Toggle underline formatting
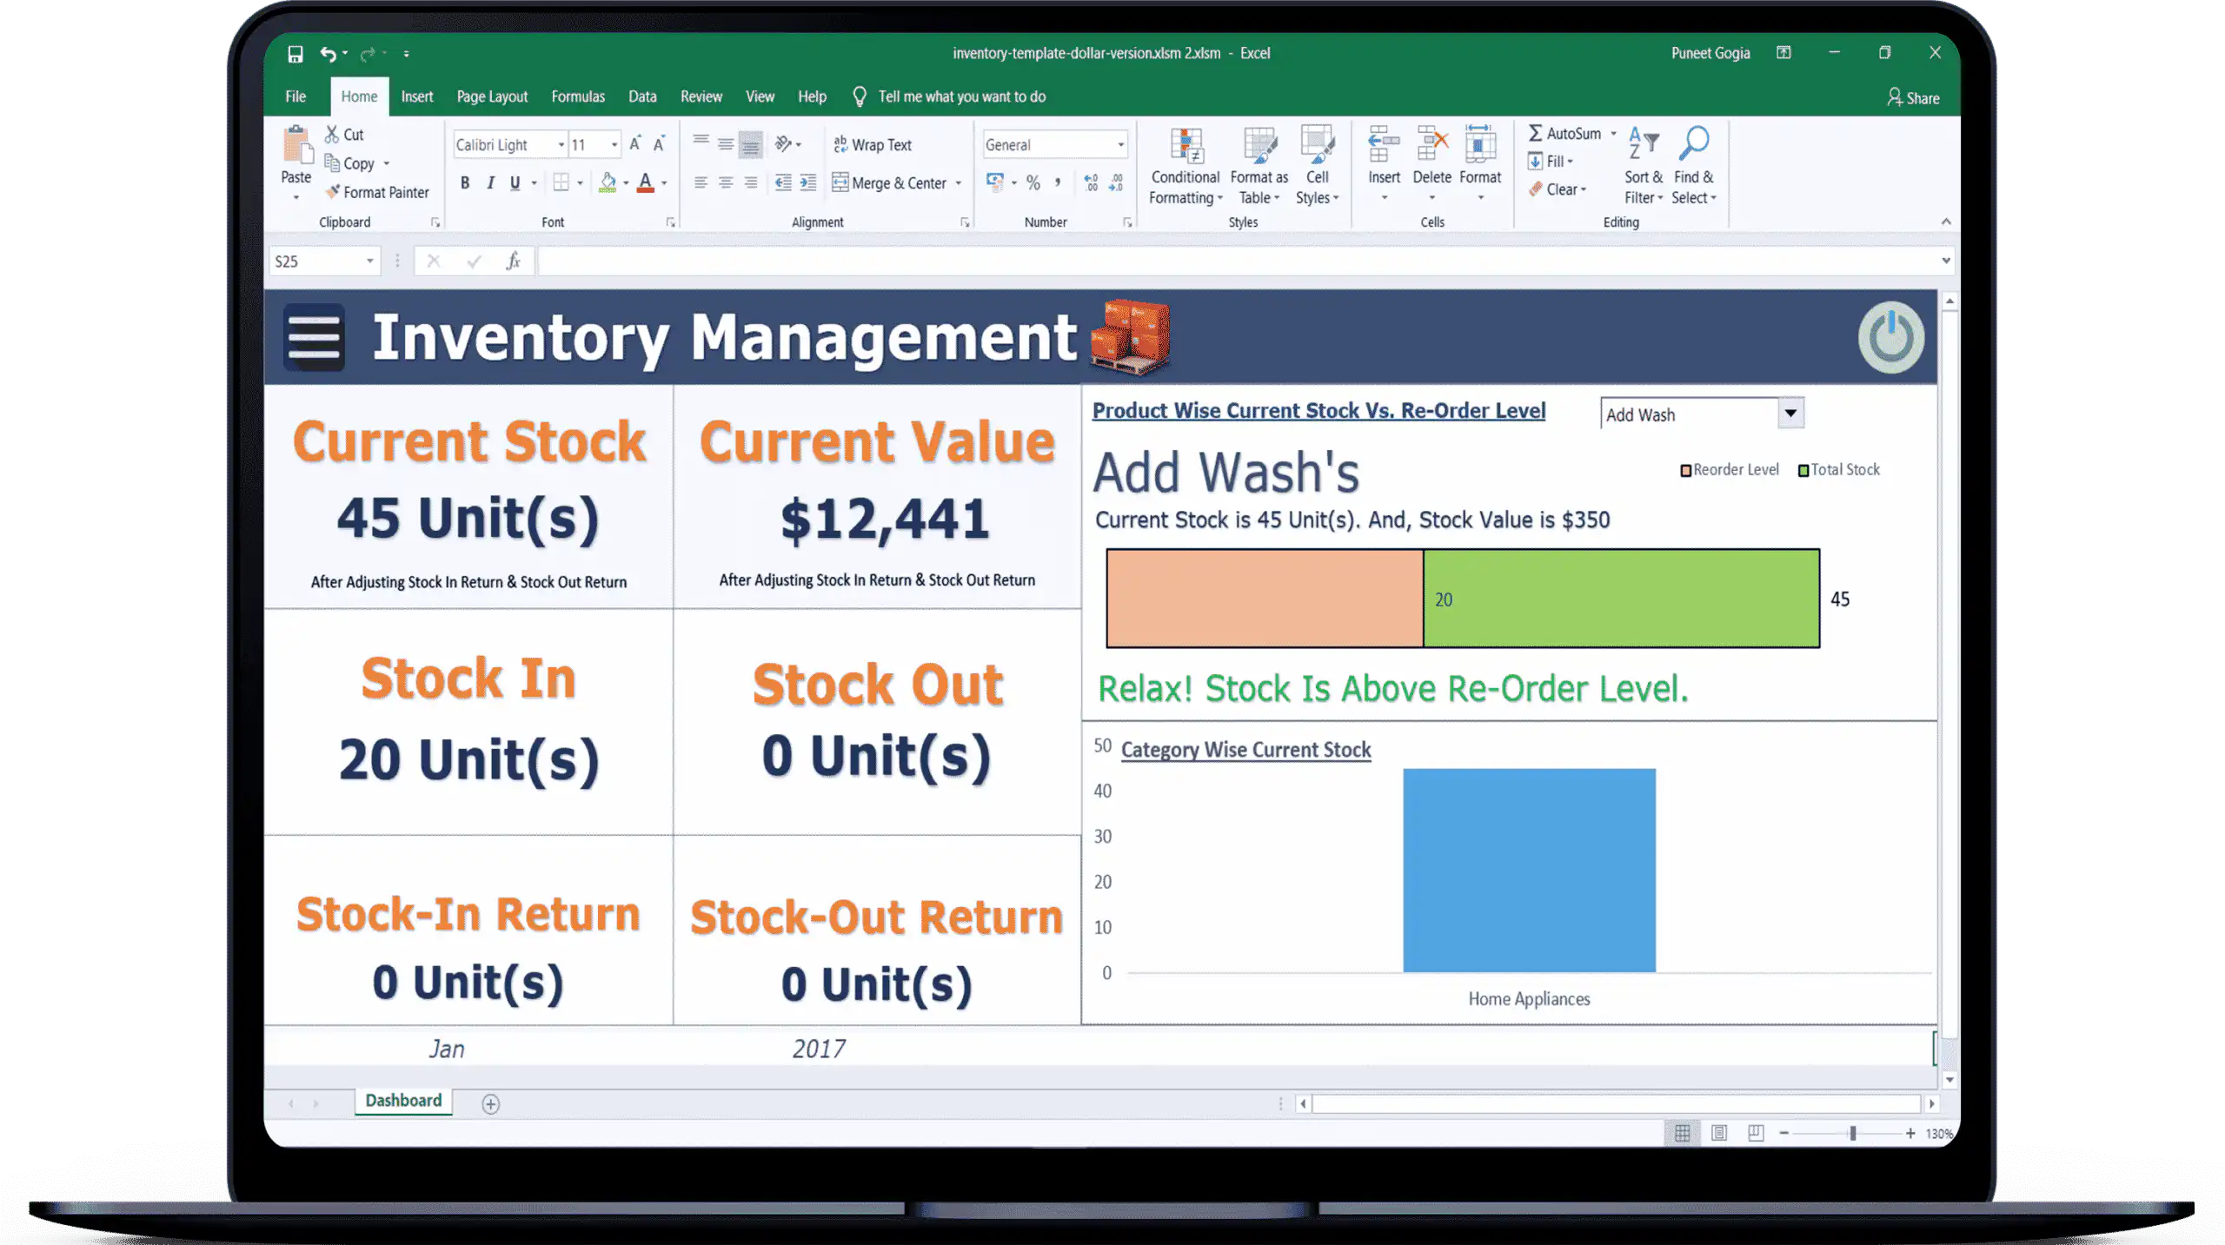Image resolution: width=2225 pixels, height=1245 pixels. click(515, 182)
